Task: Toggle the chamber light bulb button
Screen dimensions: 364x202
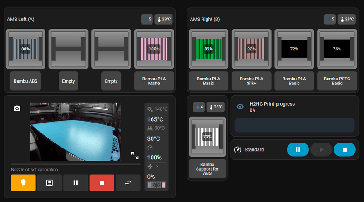Action: point(24,183)
